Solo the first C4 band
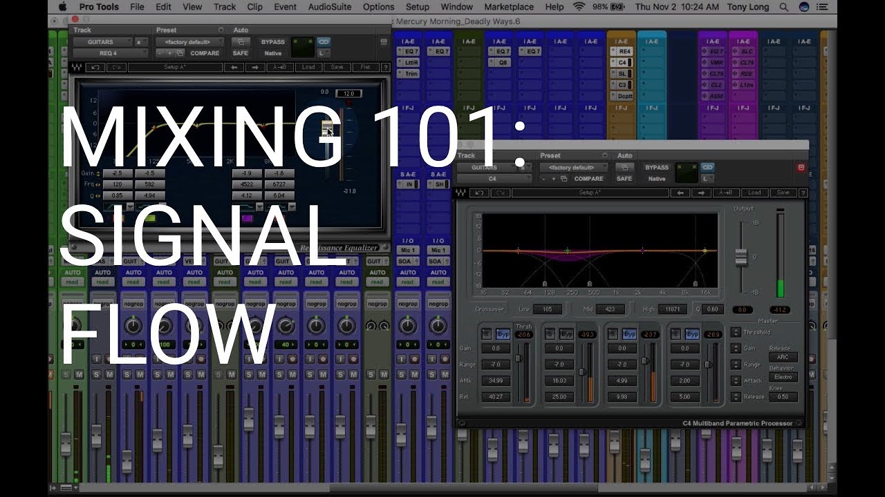This screenshot has height=497, width=885. (487, 334)
